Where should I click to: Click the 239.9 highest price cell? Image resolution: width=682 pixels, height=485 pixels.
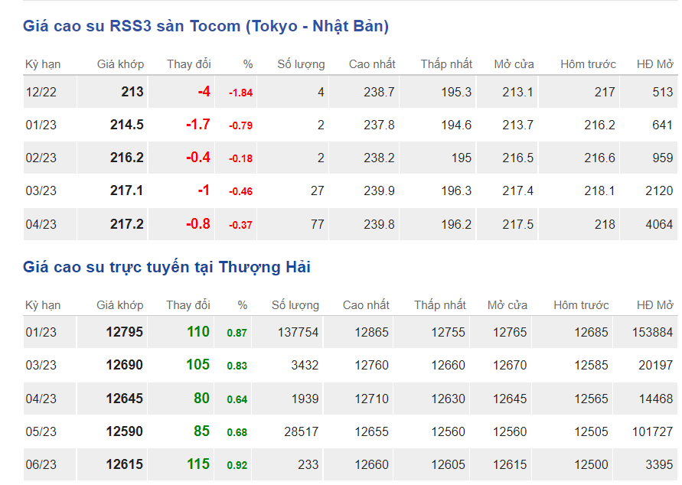[379, 190]
